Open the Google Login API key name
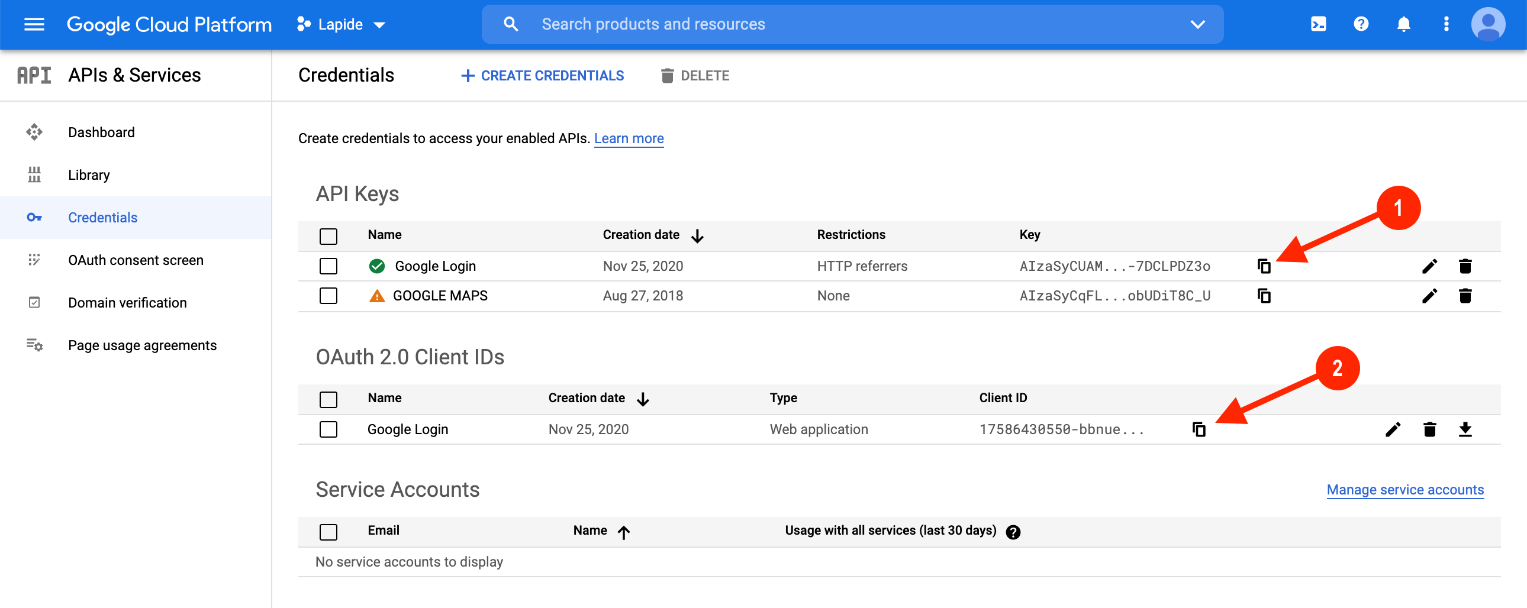 pos(435,267)
